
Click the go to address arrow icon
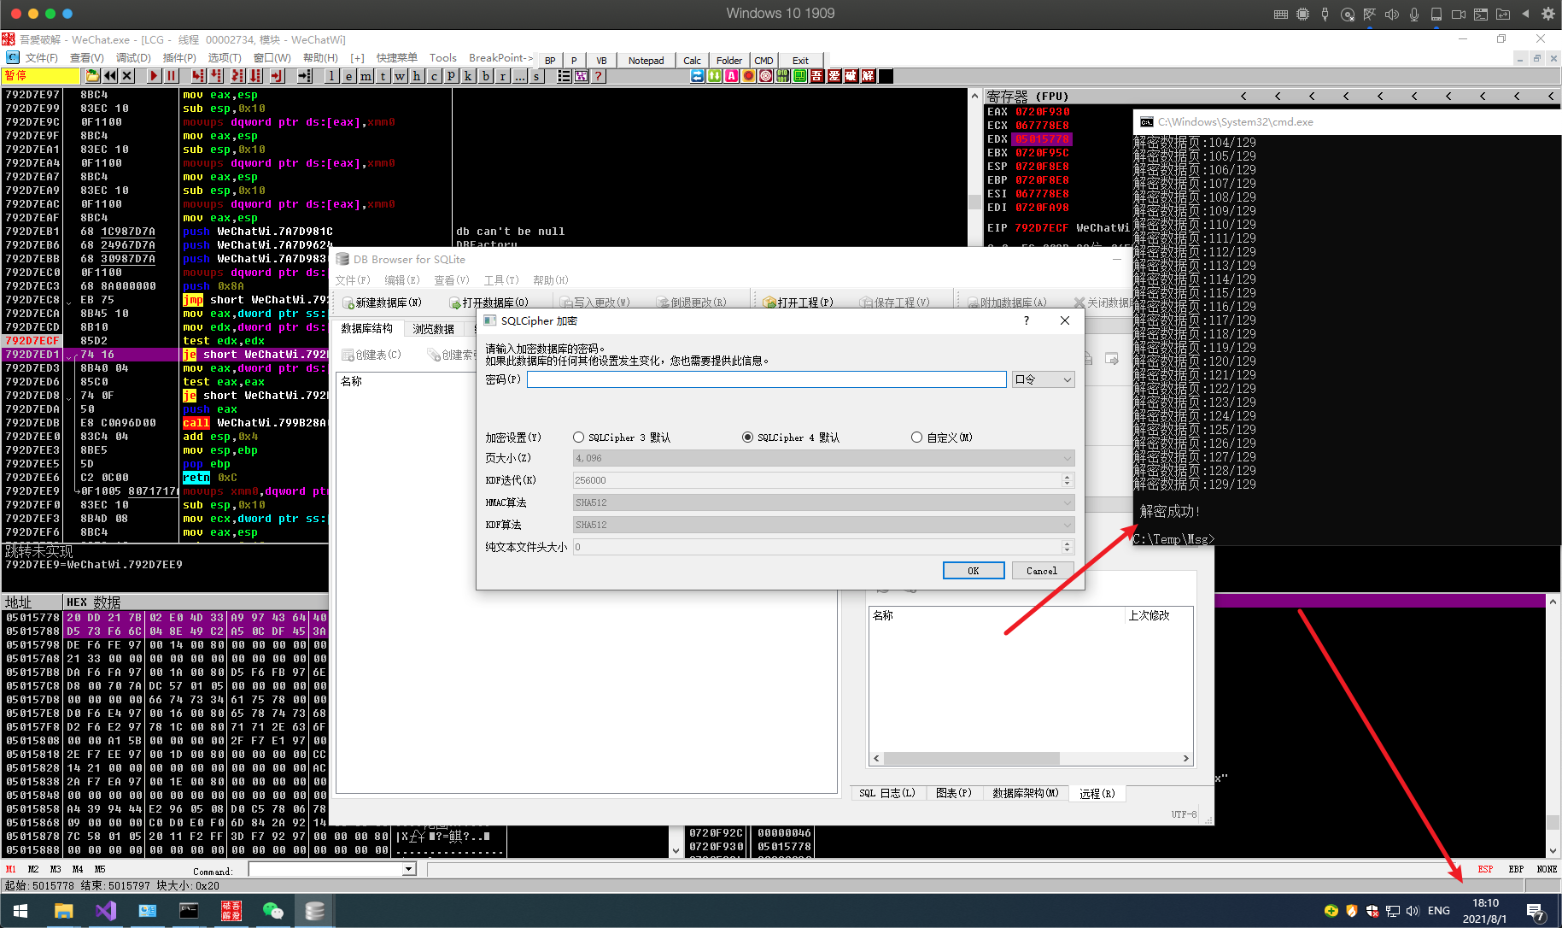pos(305,76)
